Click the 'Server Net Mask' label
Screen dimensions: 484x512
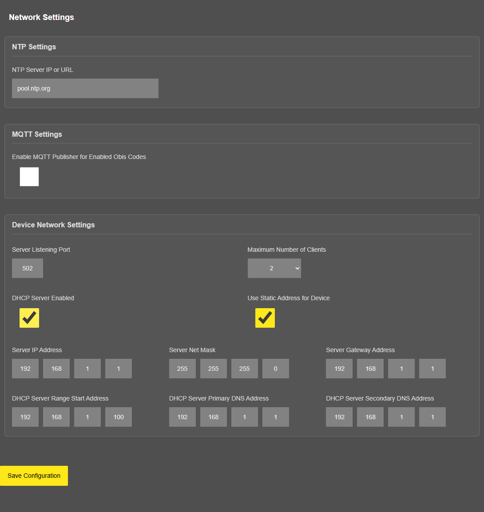click(192, 350)
